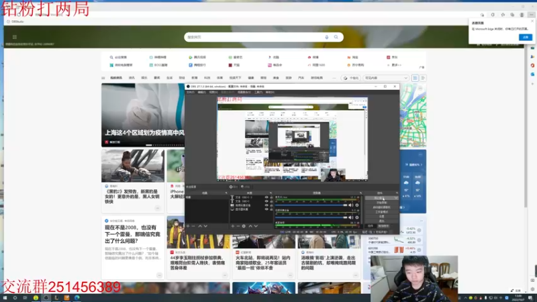The image size is (537, 302).
Task: Open the feed tabs hamburger icon
Action: pyautogui.click(x=103, y=78)
